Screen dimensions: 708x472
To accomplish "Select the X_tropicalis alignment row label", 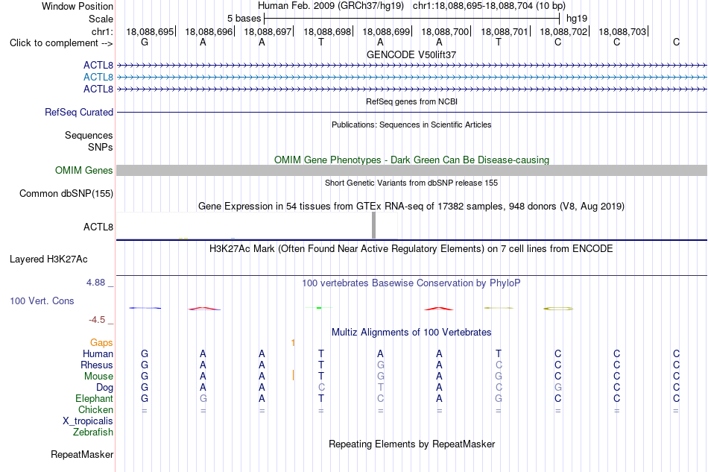I will pos(88,421).
